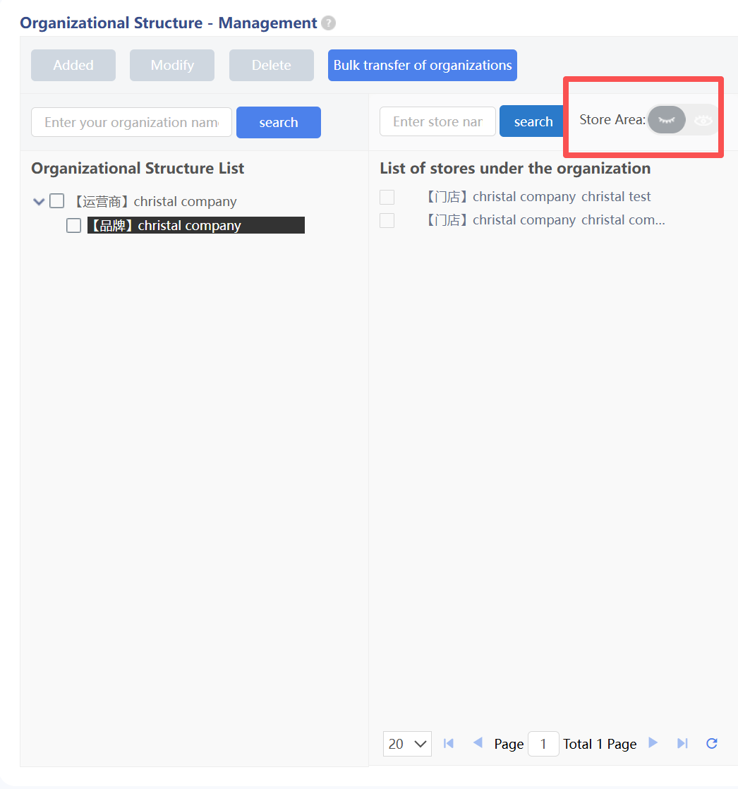
Task: Click Bulk transfer of organizations button
Action: pyautogui.click(x=422, y=65)
